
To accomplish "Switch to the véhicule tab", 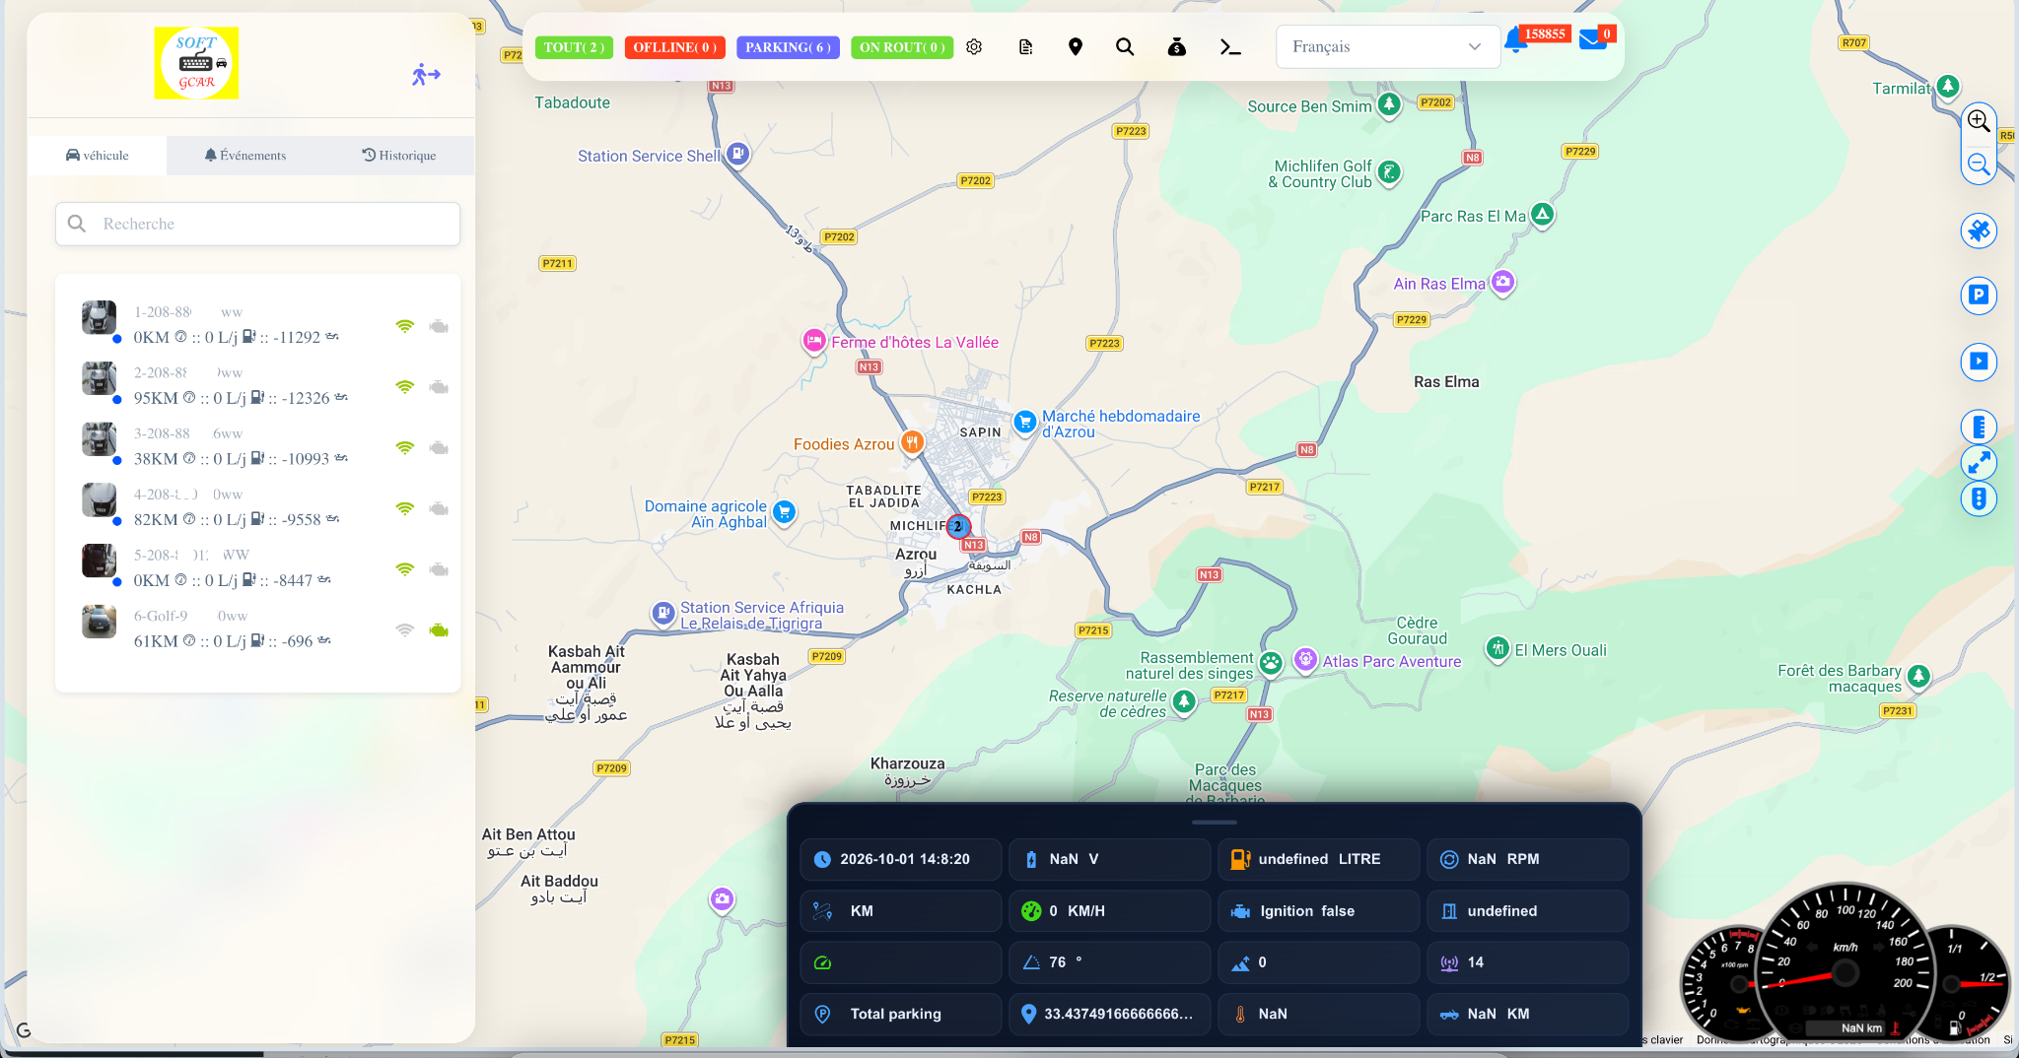I will point(98,156).
